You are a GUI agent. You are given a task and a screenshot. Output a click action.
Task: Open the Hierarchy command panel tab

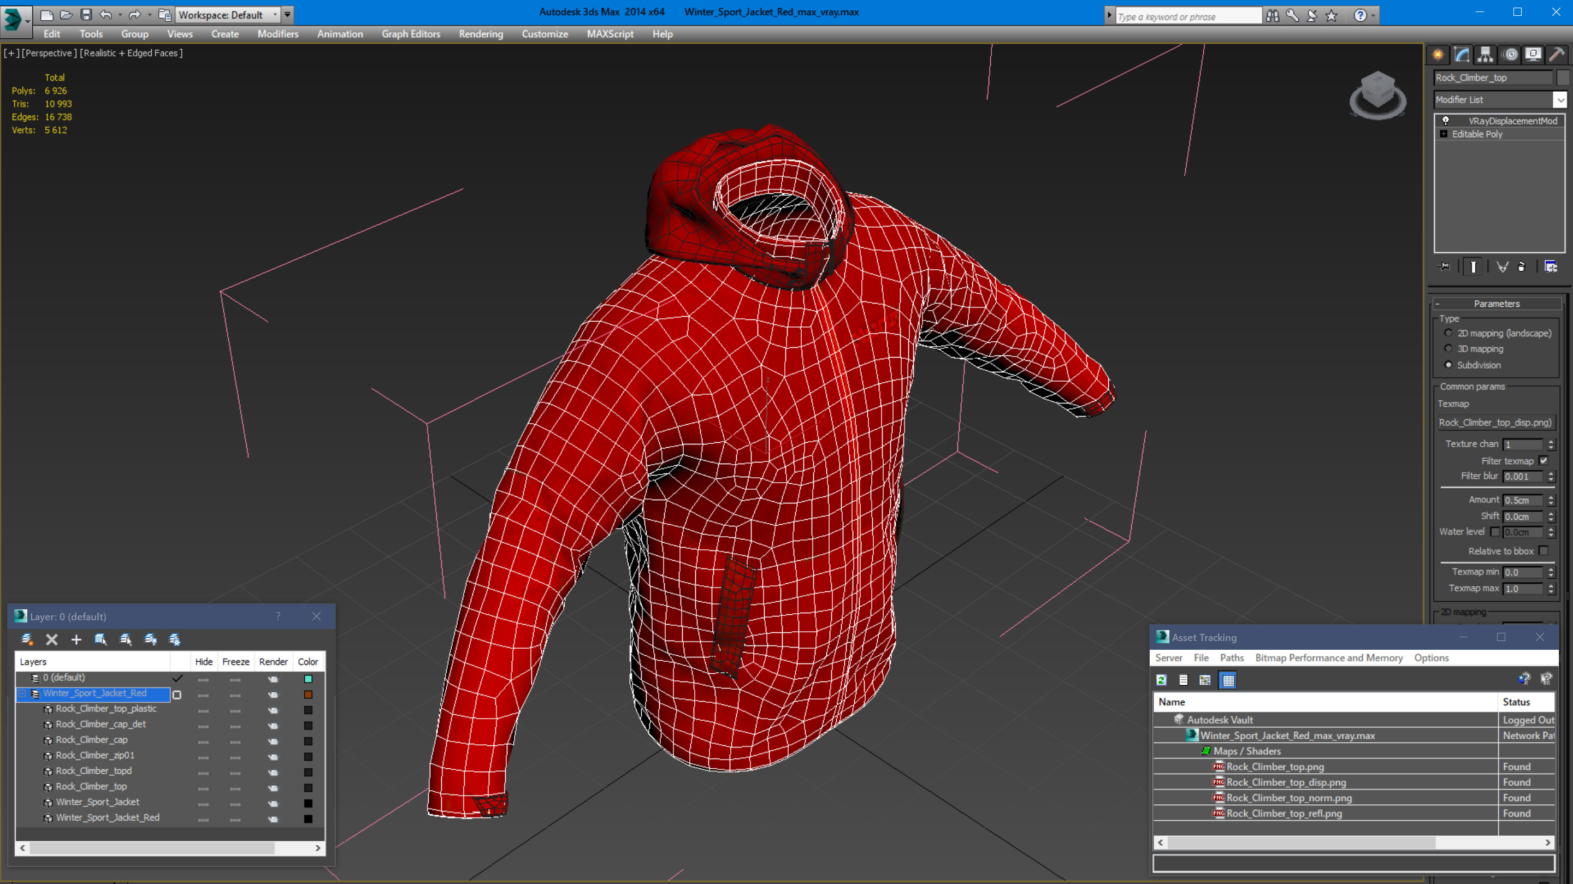coord(1485,55)
